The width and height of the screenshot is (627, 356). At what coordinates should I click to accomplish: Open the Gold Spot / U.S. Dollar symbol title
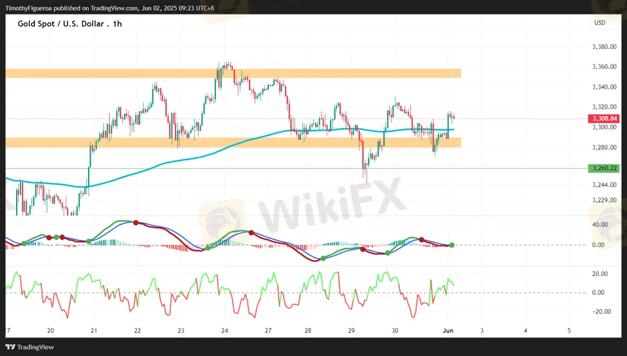69,24
